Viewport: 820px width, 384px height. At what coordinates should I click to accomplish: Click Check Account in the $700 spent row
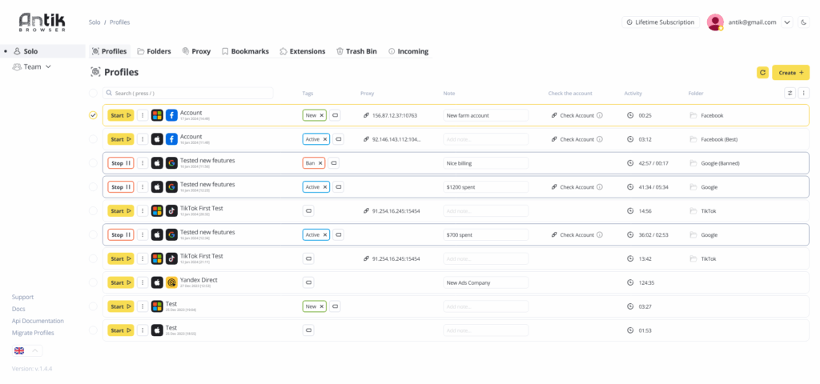[577, 235]
